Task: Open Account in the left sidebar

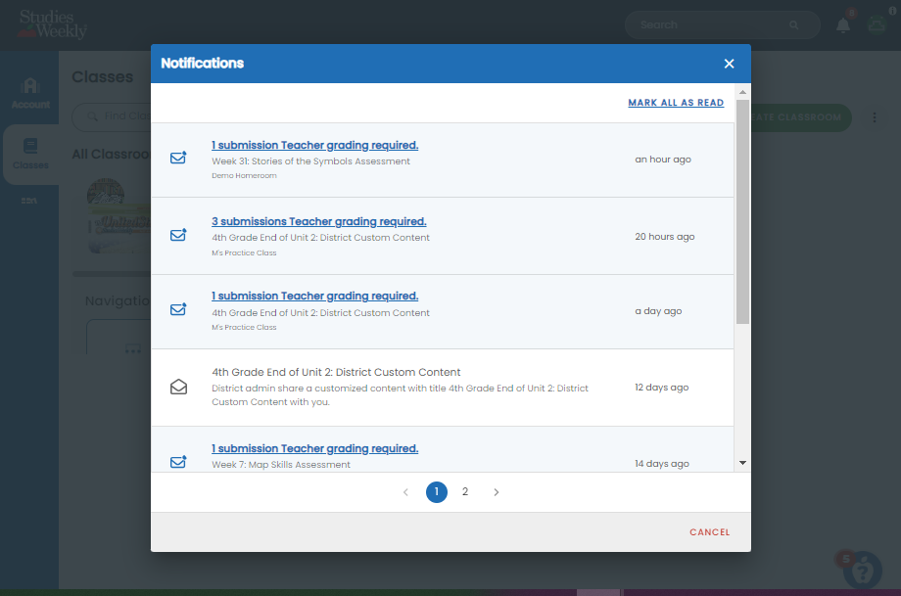Action: (30, 93)
